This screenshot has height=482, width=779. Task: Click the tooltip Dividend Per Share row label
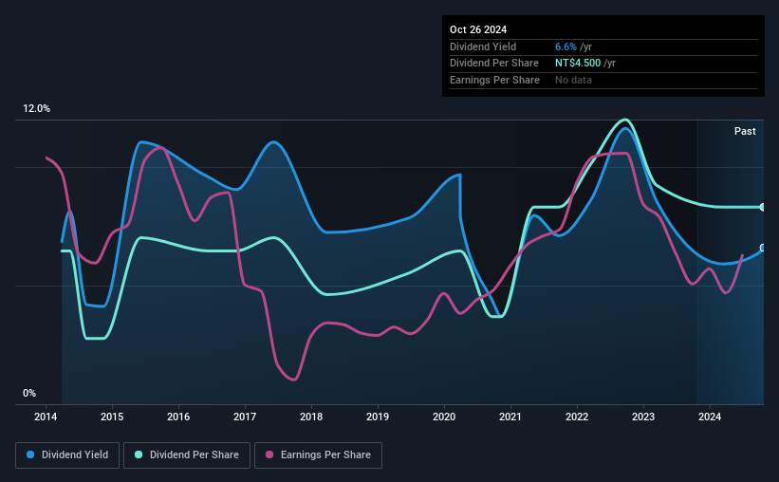[x=493, y=64]
